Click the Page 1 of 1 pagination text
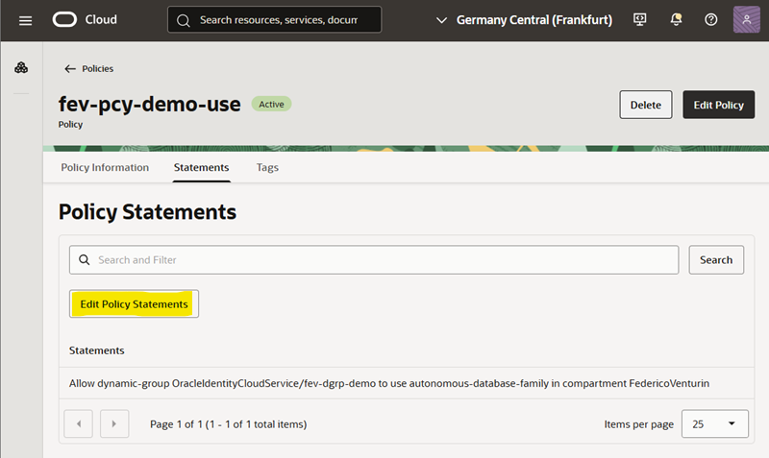The image size is (769, 458). [228, 424]
